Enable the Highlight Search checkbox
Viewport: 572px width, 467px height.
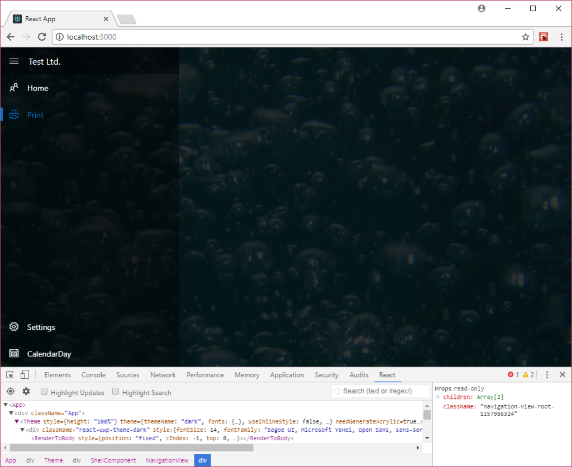click(116, 392)
